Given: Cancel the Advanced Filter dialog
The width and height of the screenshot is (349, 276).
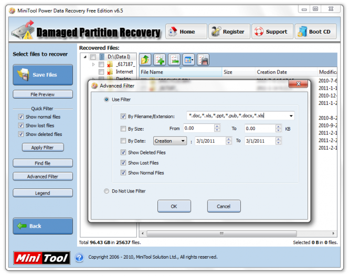Looking at the screenshot, I should tap(224, 206).
